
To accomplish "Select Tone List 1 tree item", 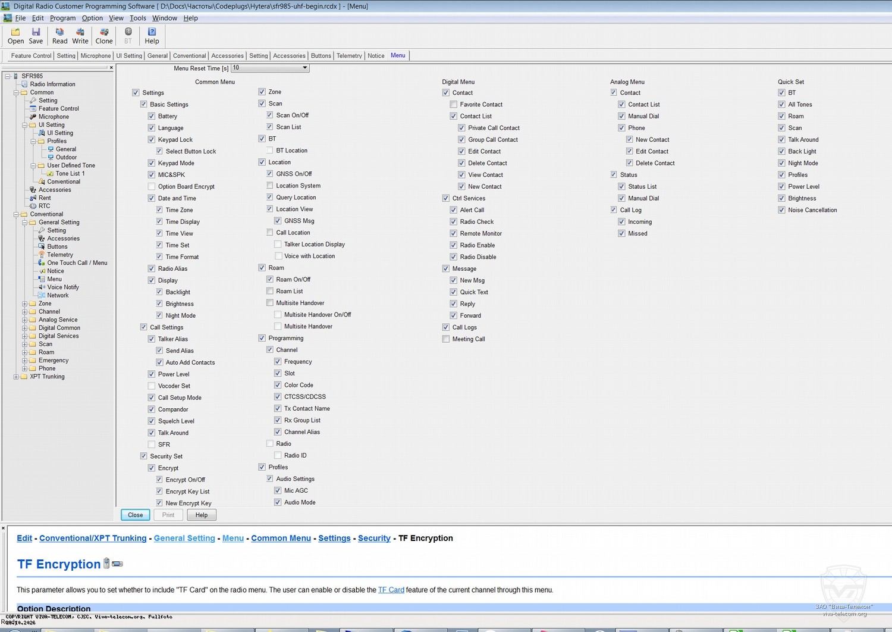I will coord(70,174).
